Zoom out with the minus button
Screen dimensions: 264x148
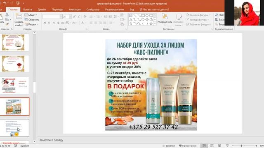(x=233, y=146)
